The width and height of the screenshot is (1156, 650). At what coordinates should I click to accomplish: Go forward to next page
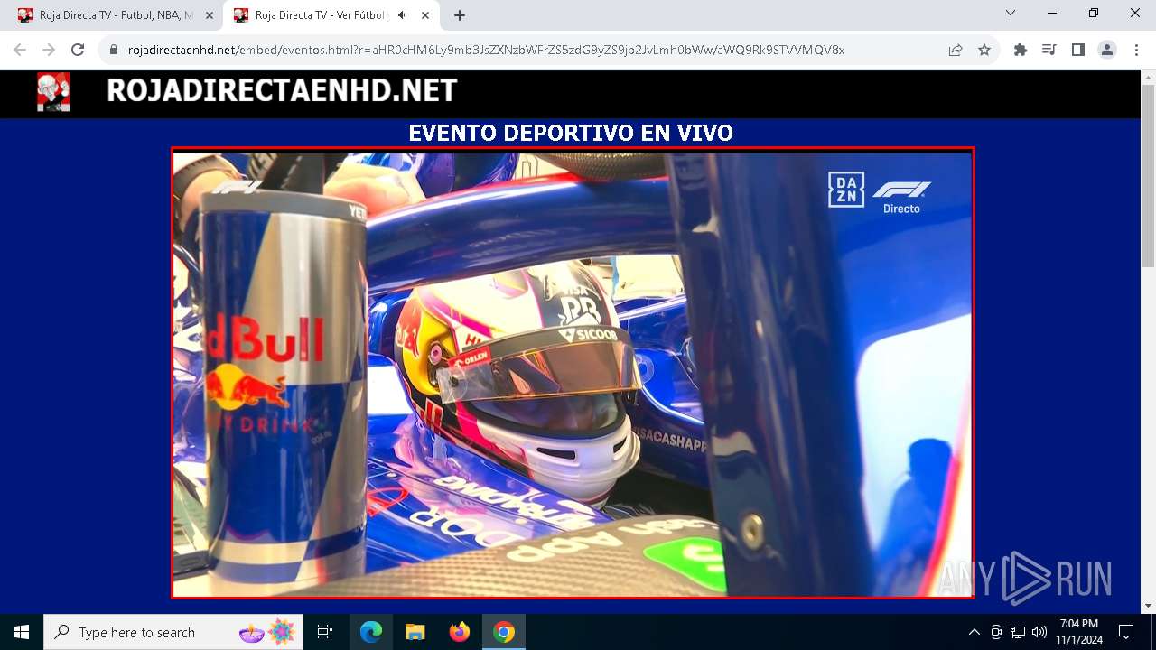point(49,50)
